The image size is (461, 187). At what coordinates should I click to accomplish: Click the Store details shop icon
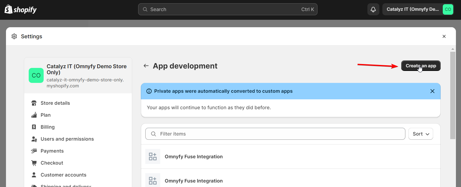[x=34, y=103]
